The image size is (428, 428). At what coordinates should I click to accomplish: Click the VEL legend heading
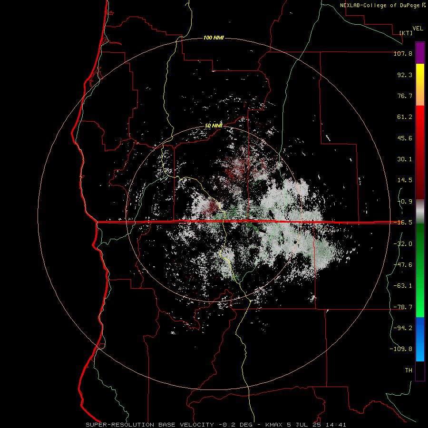(418, 29)
